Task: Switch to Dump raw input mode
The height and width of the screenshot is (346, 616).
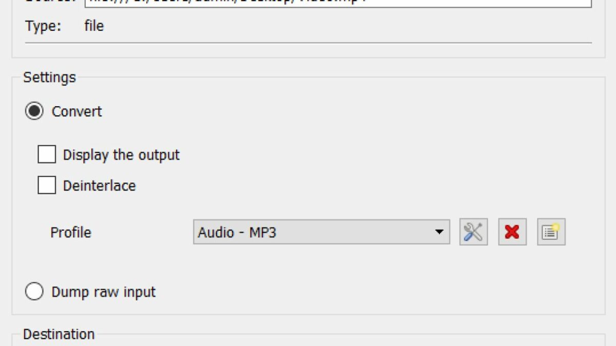Action: click(x=33, y=291)
